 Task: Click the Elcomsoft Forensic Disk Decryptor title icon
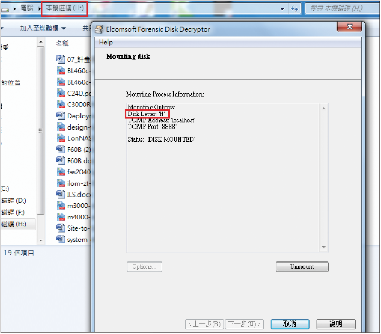pyautogui.click(x=99, y=29)
